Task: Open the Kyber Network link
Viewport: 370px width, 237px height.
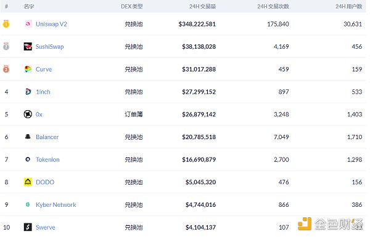Action: click(56, 205)
